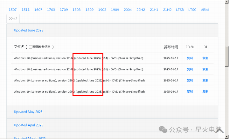Open the 21H2 version tab
229x139 pixels.
(167, 10)
